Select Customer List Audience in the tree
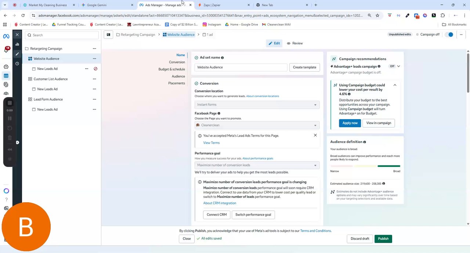The image size is (470, 253). pos(51,79)
